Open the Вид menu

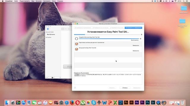33,1
